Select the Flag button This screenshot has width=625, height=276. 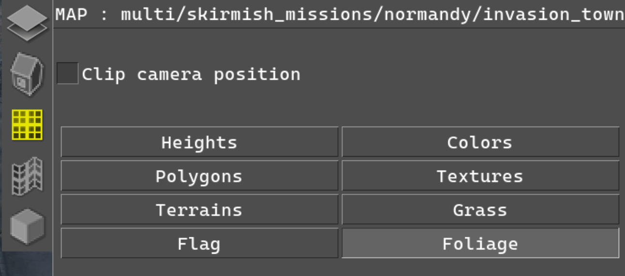pyautogui.click(x=199, y=244)
